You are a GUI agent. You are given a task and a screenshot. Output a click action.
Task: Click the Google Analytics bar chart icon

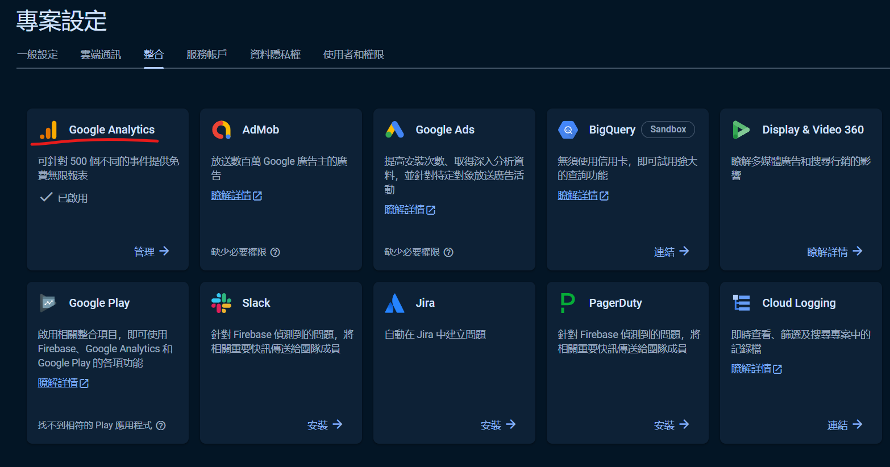pyautogui.click(x=48, y=130)
